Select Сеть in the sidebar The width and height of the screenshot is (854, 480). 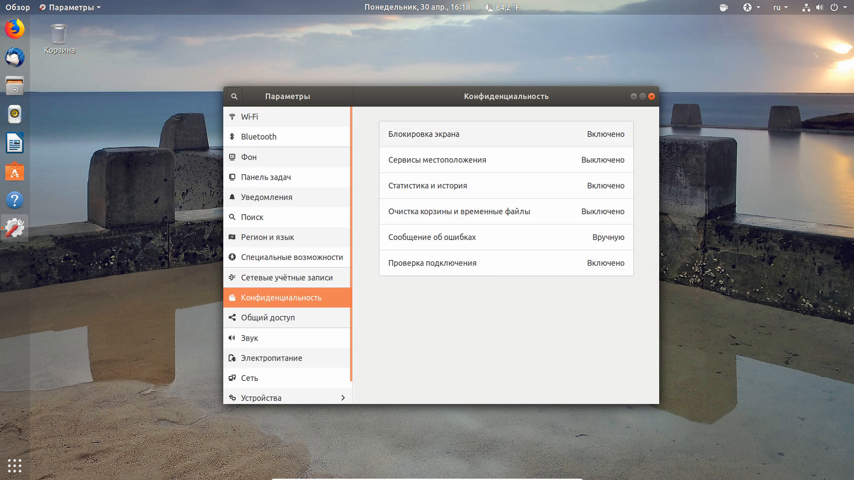287,378
